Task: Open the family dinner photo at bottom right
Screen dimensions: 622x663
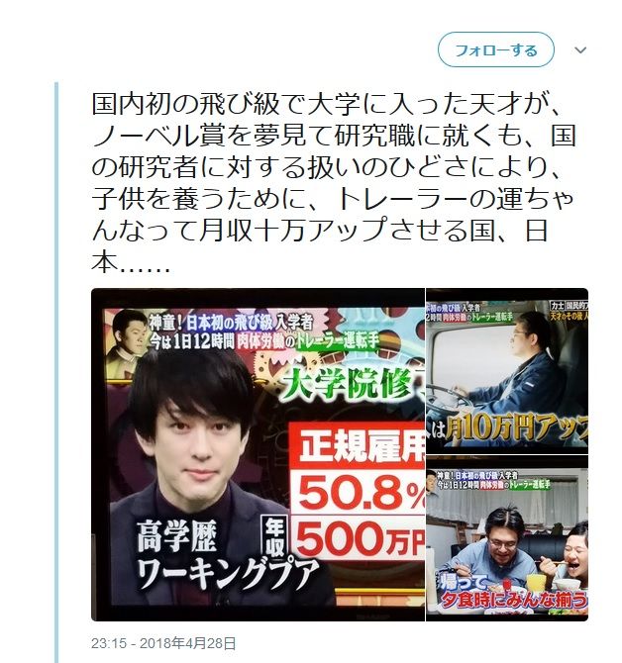Action: (507, 538)
